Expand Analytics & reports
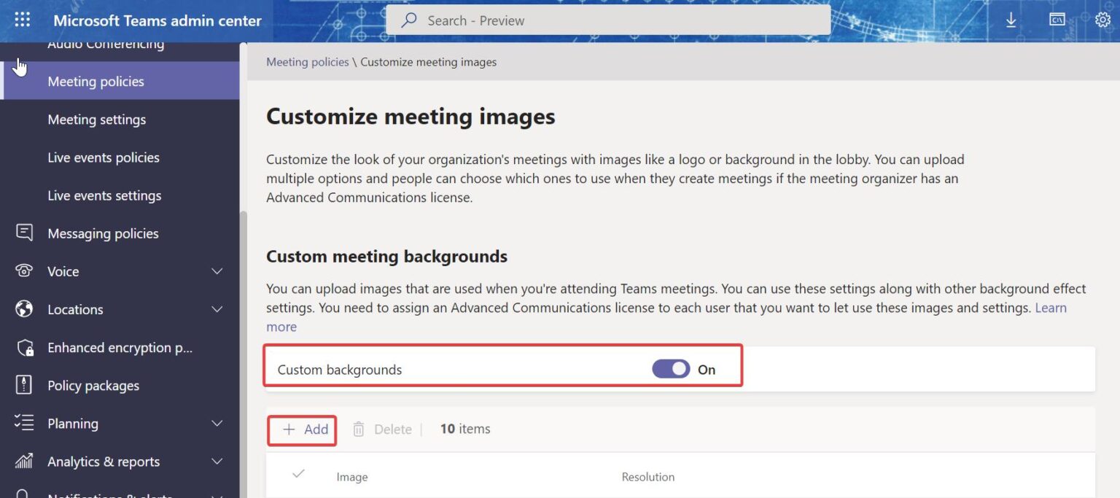This screenshot has height=498, width=1120. click(x=217, y=461)
